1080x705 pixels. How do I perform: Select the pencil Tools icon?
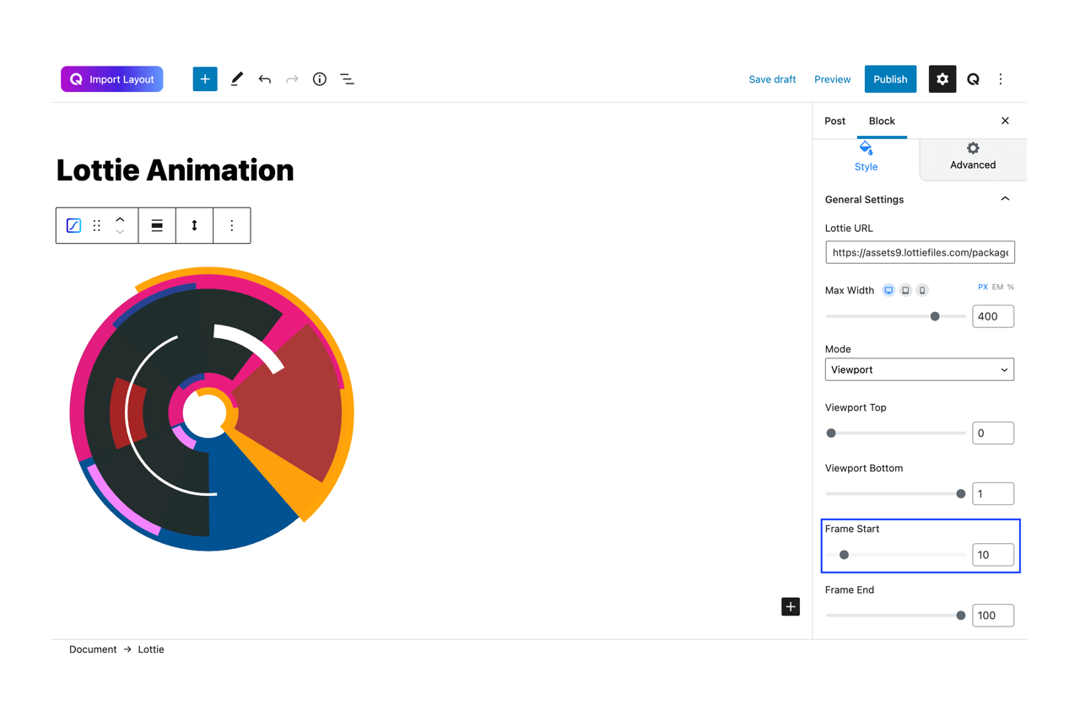pos(237,79)
